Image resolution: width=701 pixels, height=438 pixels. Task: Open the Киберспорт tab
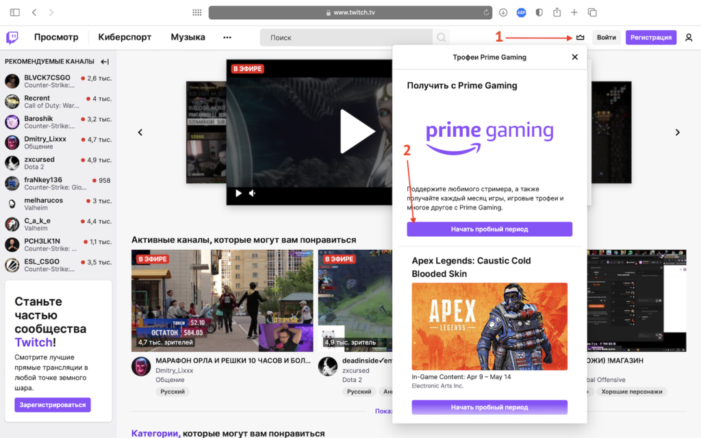(125, 38)
